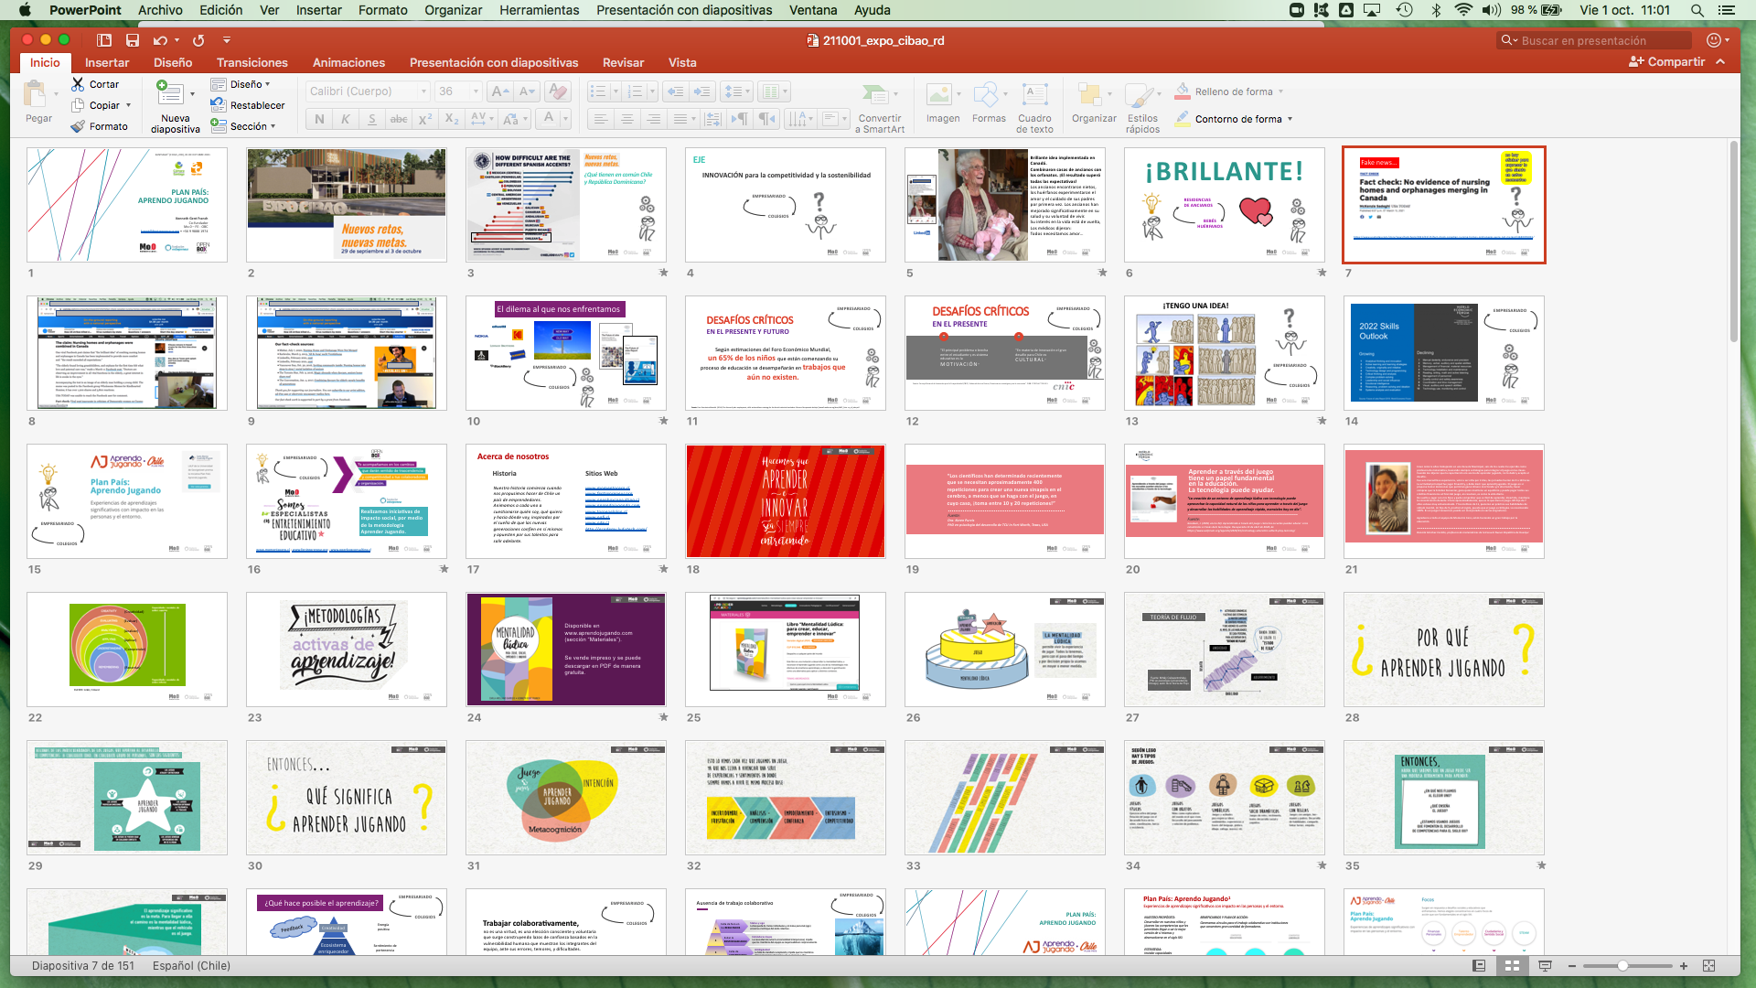Screen dimensions: 1756x988
Task: Switch to normal view in status bar
Action: click(x=1479, y=966)
